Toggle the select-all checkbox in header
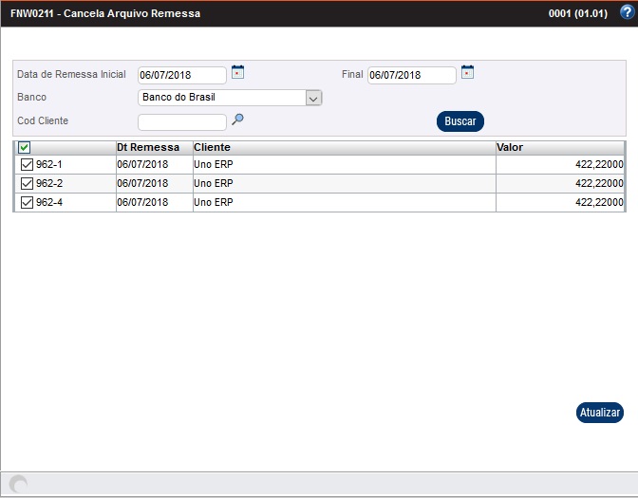Viewport: 638px width, 498px height. (25, 148)
